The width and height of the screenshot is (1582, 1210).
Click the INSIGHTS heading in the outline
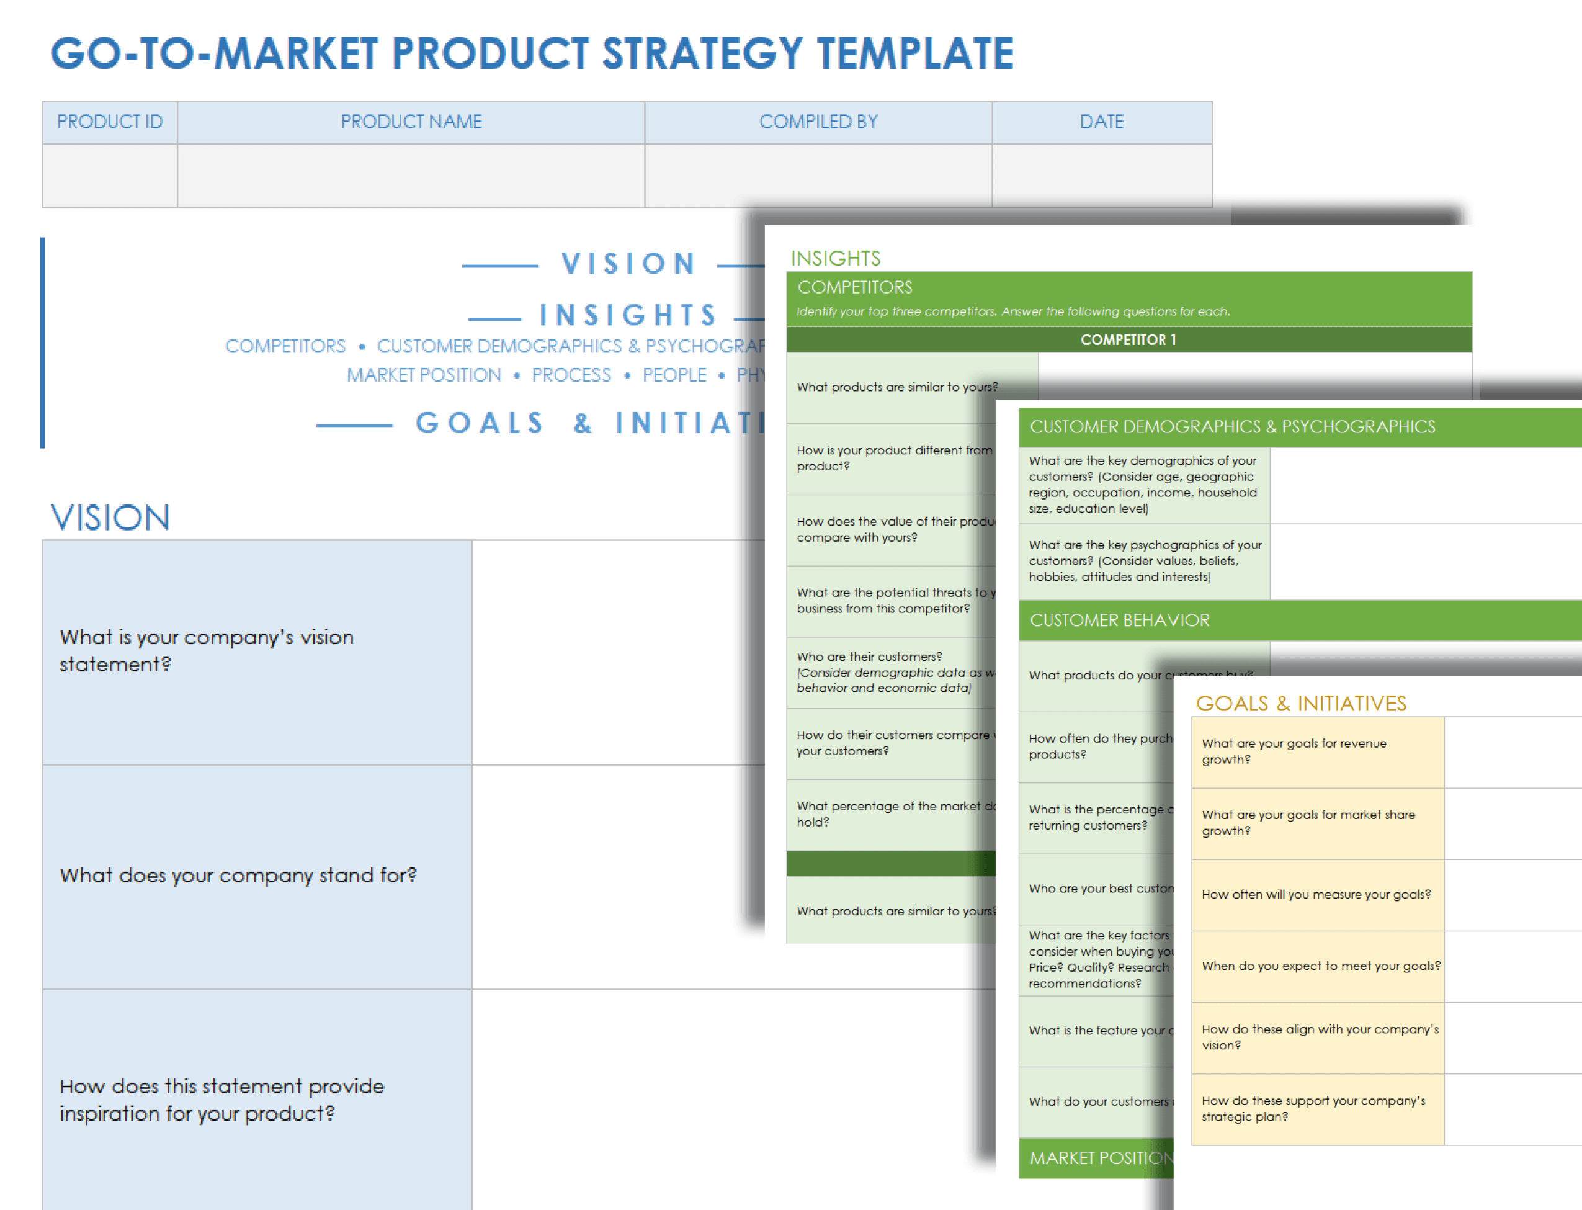[628, 315]
